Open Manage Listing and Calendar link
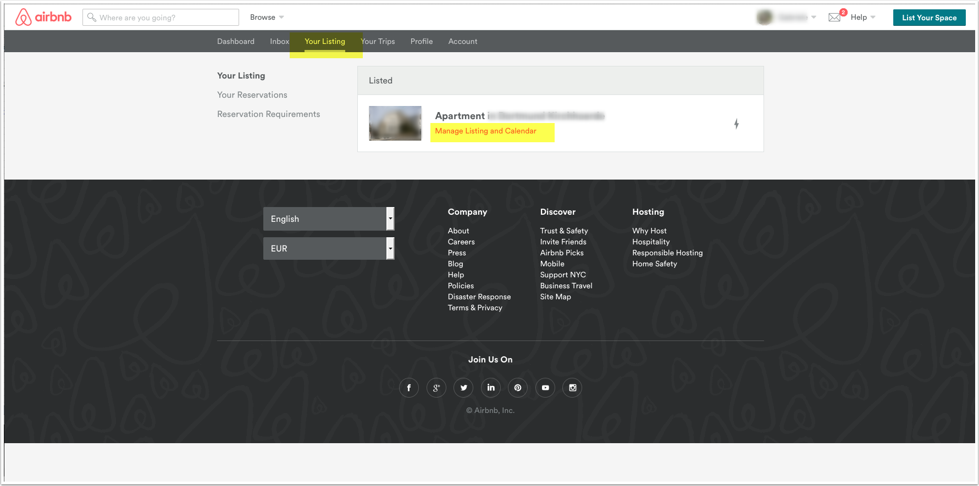This screenshot has width=979, height=486. 486,131
